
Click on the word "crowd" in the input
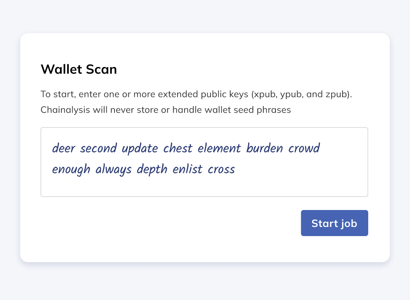click(x=304, y=148)
